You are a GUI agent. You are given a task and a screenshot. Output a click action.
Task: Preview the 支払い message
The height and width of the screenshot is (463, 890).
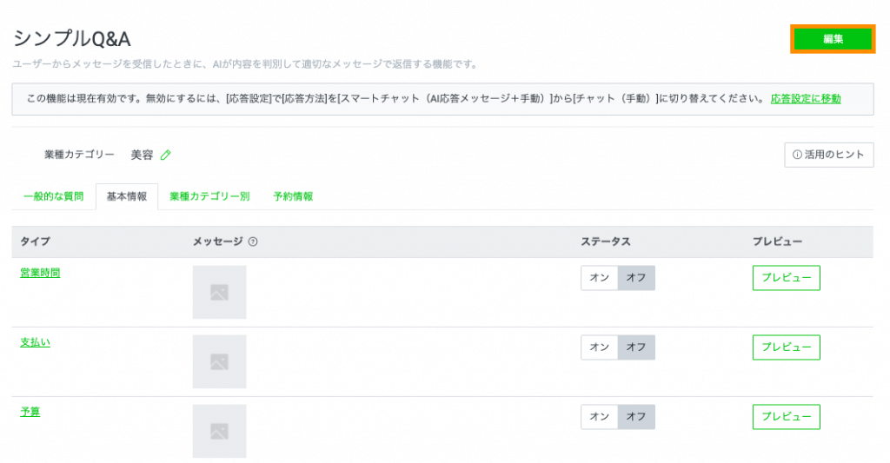786,347
